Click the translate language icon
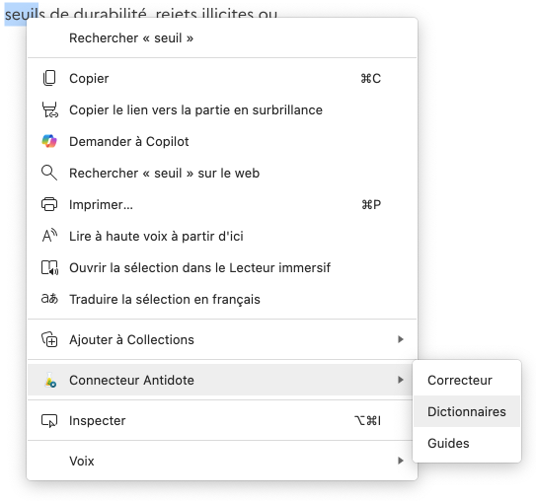Screen dimensions: 536x501 [49, 299]
